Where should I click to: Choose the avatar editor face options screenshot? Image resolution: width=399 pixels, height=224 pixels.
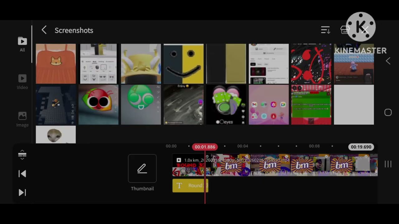pyautogui.click(x=99, y=64)
